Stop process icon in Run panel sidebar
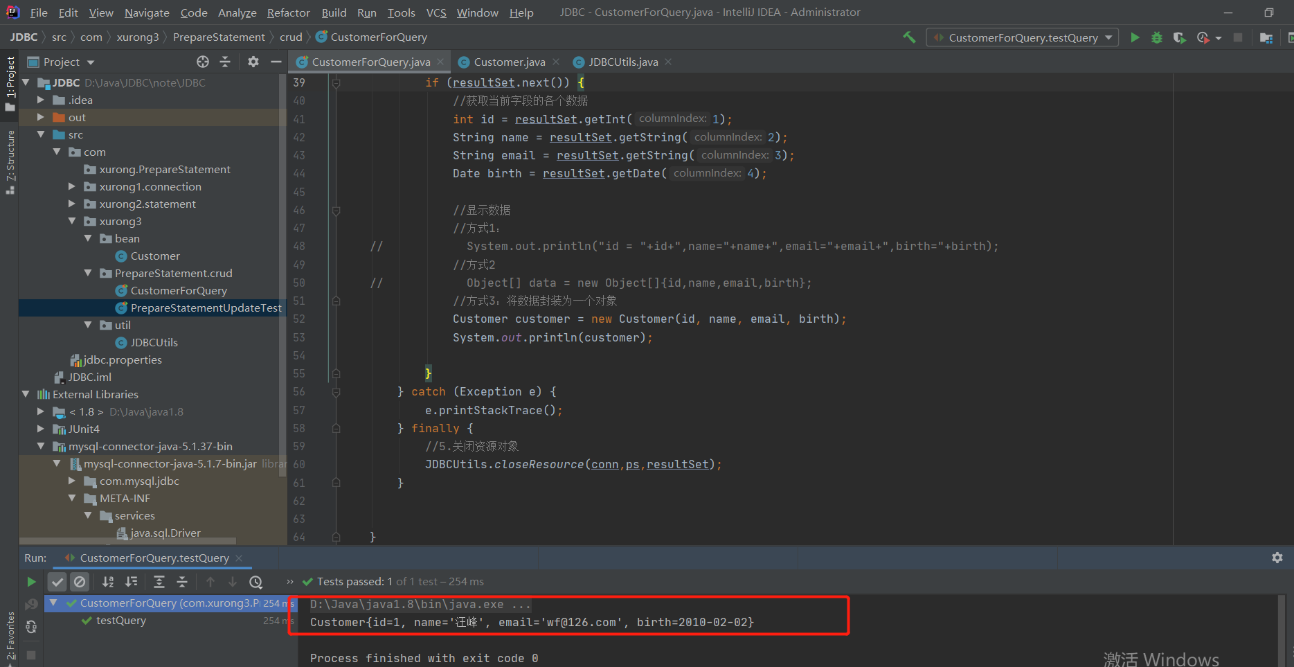Image resolution: width=1294 pixels, height=667 pixels. pyautogui.click(x=31, y=655)
